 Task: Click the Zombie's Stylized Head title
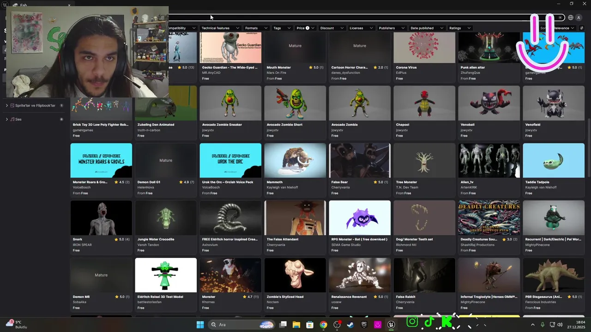point(285,296)
